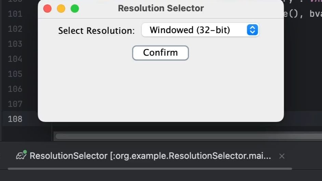Close the ResolutionSelector run tab
The width and height of the screenshot is (322, 181).
pyautogui.click(x=282, y=156)
